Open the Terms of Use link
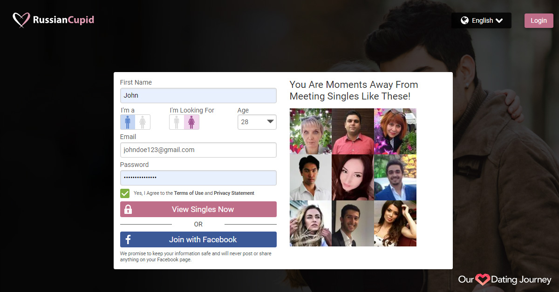 tap(189, 193)
